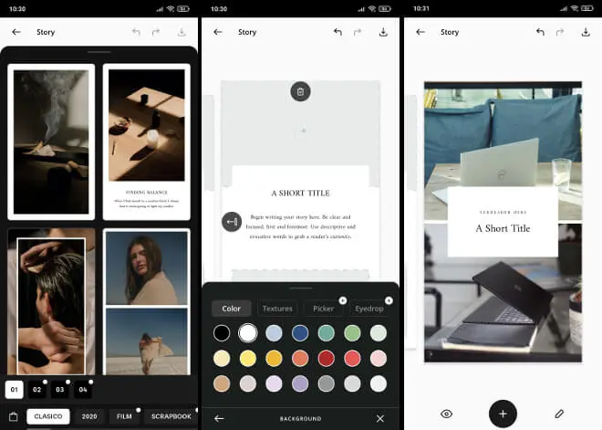602x430 pixels.
Task: Choose the FILM template category
Action: pyautogui.click(x=122, y=416)
